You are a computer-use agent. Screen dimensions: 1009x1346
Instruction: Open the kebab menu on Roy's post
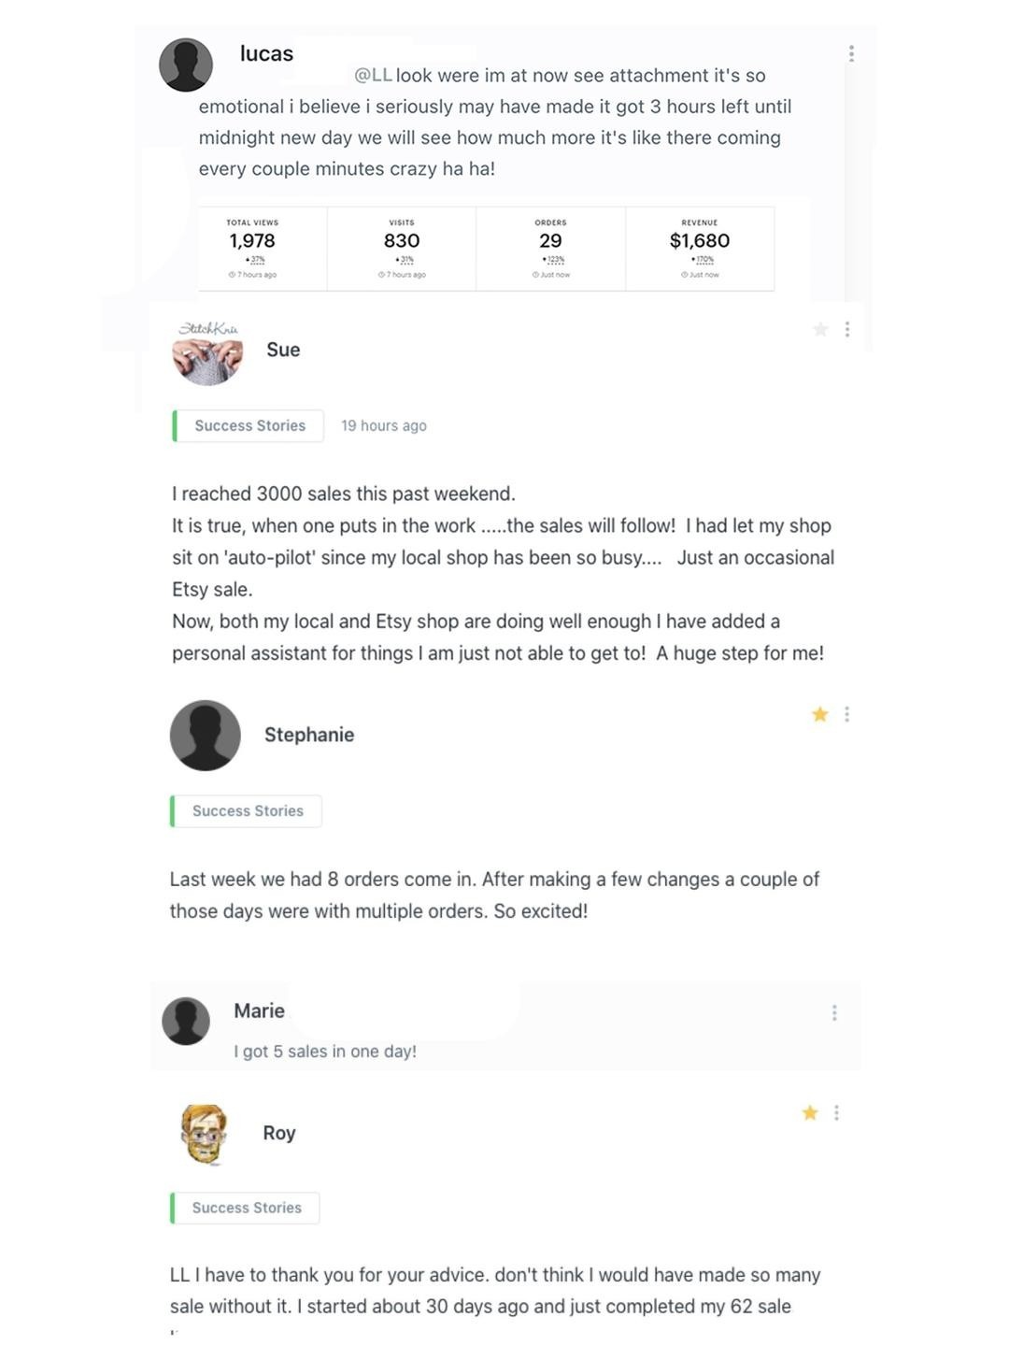coord(837,1112)
